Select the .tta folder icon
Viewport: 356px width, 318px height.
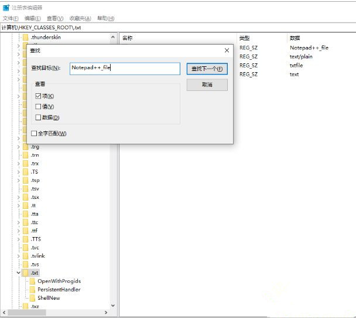[x=26, y=214]
